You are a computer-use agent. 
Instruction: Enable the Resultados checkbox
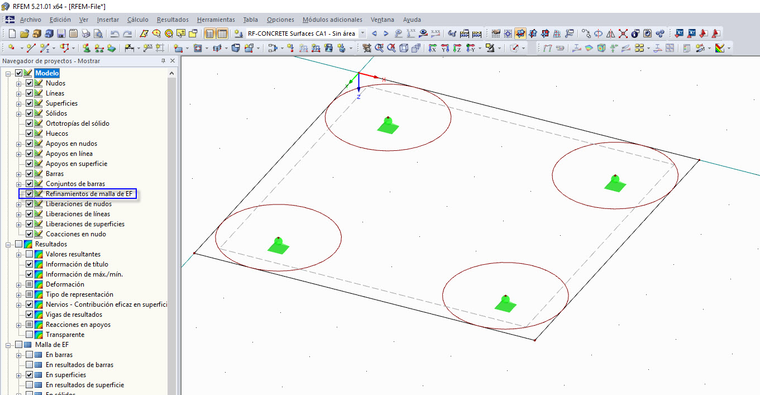pos(19,244)
